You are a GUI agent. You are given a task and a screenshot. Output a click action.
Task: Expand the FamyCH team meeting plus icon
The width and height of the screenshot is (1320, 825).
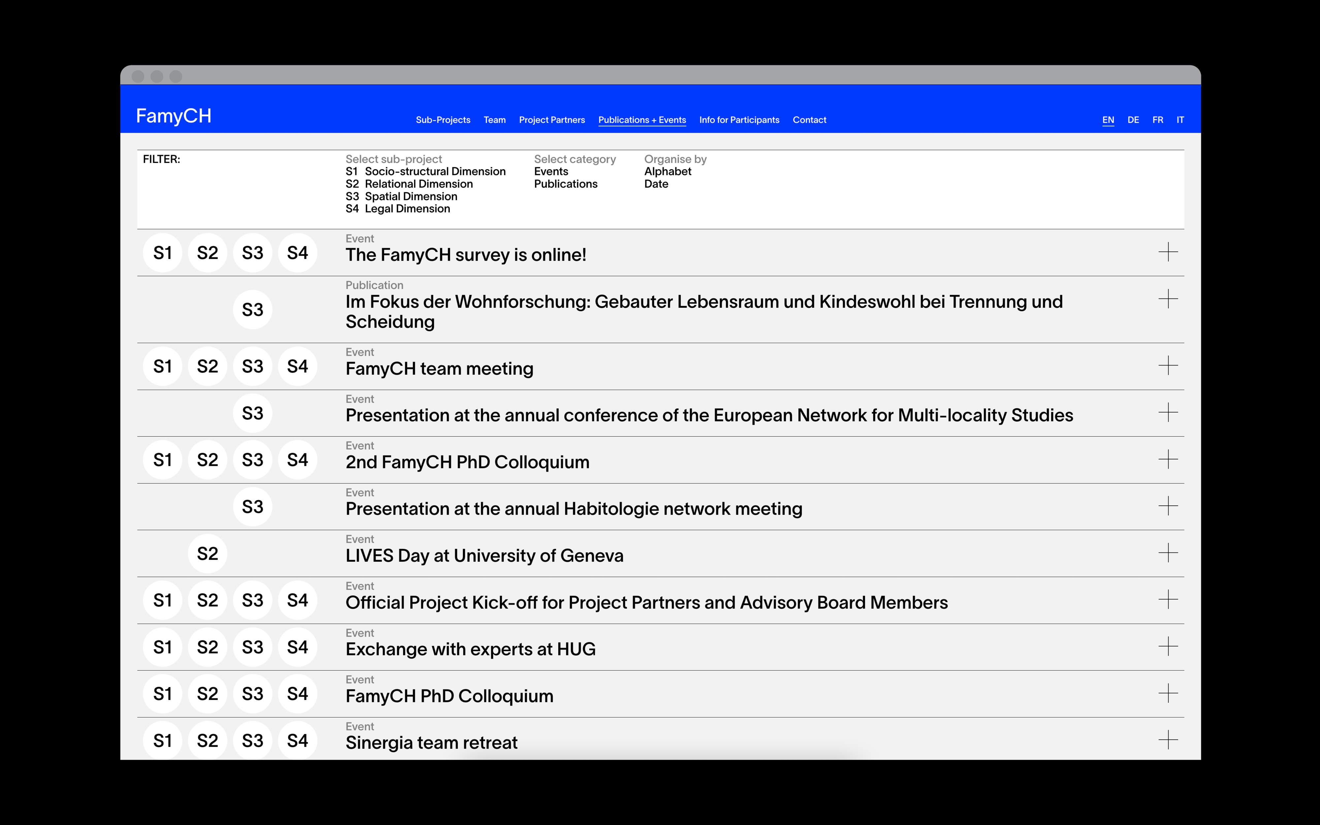tap(1168, 365)
